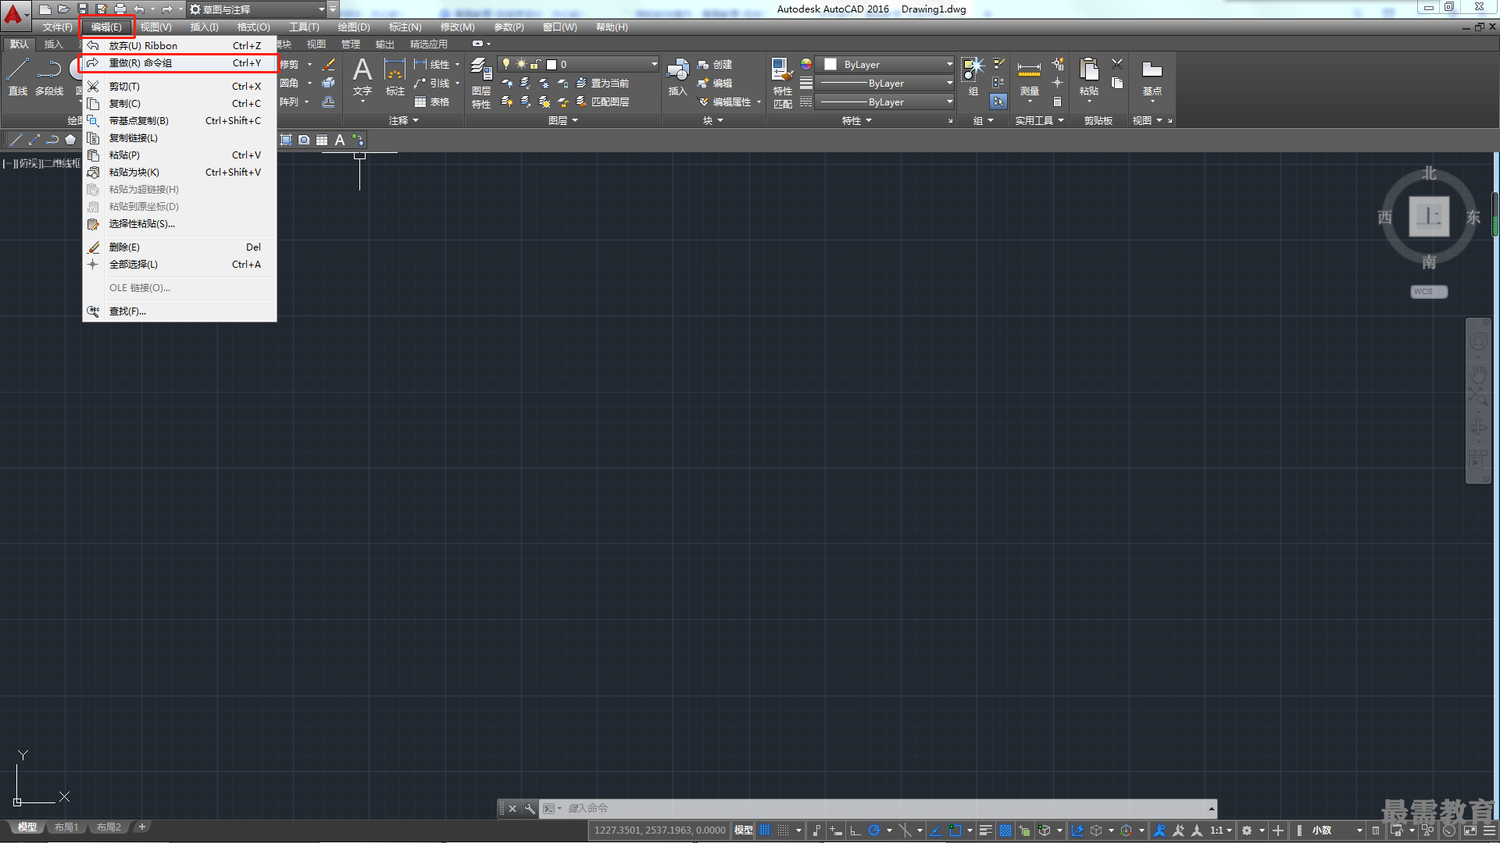Screen dimensions: 1500x843
Task: Toggle ortho mode in status bar
Action: coord(855,831)
